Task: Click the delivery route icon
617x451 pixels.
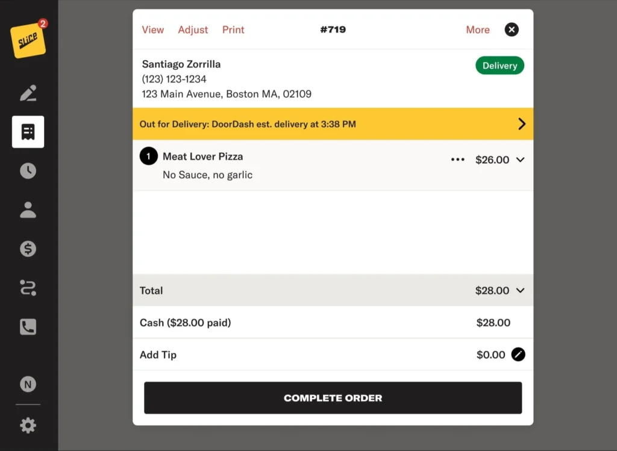Action: 28,288
